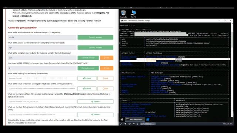Click the circle icon in VM toolbar
This screenshot has height=133, width=237.
tap(130, 124)
